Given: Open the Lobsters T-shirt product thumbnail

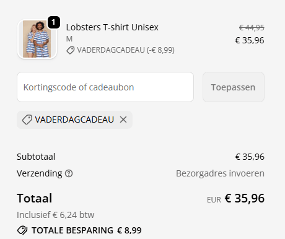Looking at the screenshot, I should click(37, 39).
